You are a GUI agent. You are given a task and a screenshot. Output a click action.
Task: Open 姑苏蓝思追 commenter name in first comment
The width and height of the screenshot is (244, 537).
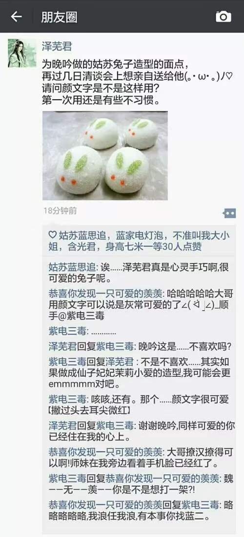click(x=69, y=267)
